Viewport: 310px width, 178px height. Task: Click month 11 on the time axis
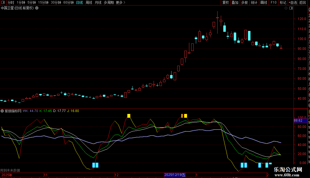point(46,175)
